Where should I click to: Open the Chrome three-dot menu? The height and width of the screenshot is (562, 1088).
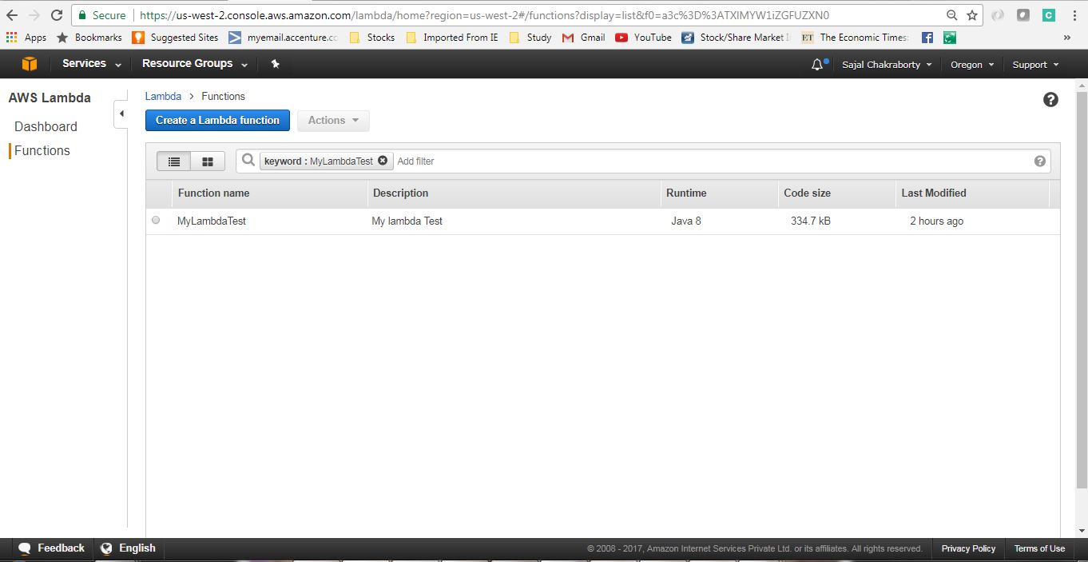[1074, 15]
